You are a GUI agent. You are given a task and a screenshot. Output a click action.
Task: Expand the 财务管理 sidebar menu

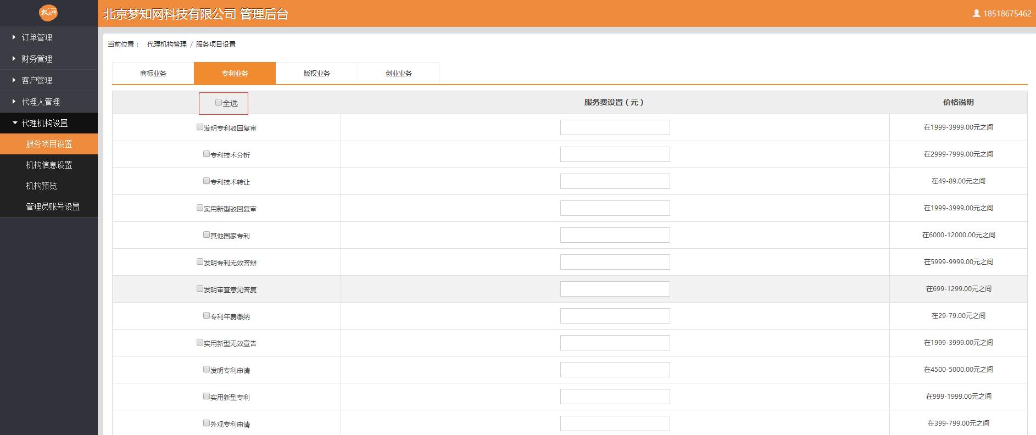point(49,59)
